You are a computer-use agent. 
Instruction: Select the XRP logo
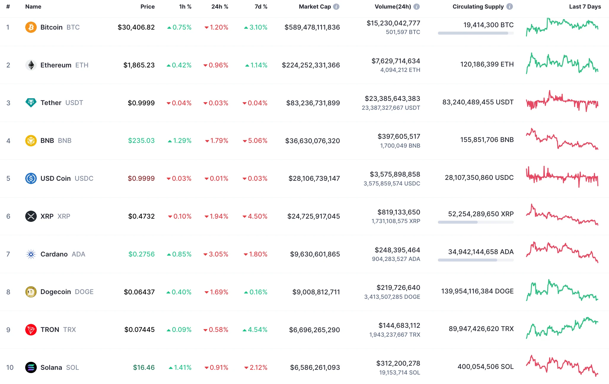[31, 216]
